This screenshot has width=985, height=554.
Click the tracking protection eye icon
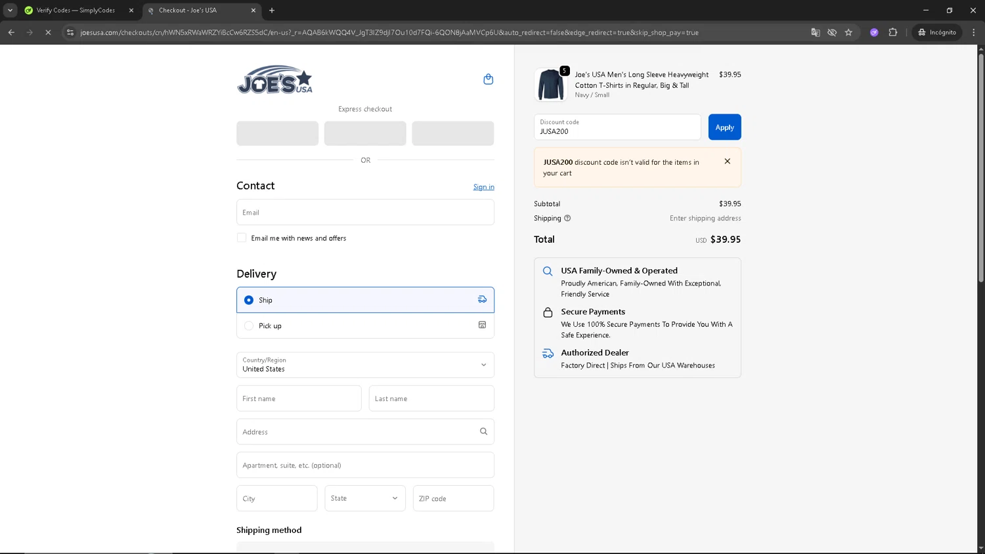click(x=832, y=32)
